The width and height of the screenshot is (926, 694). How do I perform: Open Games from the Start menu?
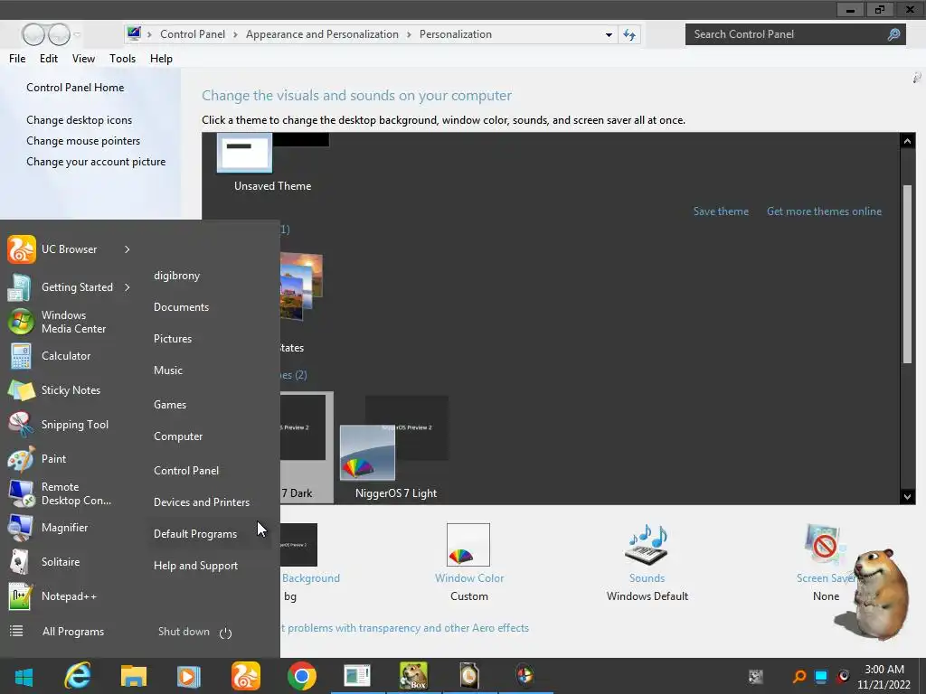tap(170, 404)
